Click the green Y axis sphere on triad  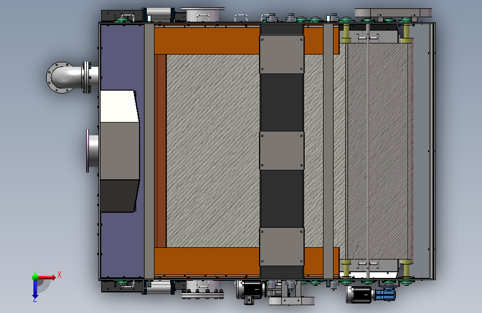pos(35,277)
